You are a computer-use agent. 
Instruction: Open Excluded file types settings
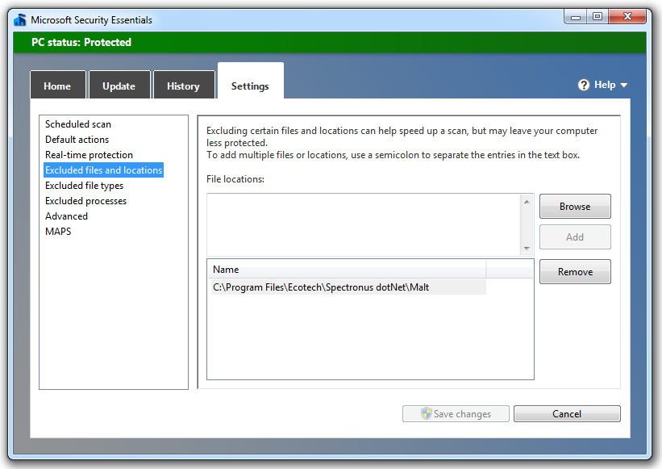pyautogui.click(x=84, y=186)
